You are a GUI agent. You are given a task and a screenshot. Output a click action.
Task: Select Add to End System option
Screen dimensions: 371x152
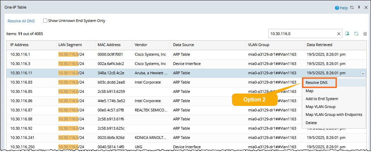coord(322,99)
